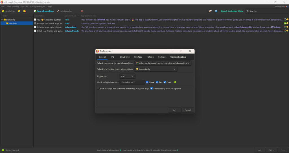Uncheck the Enter word-ending checkbox
Screen dimensions: 289x153
(x=165, y=82)
